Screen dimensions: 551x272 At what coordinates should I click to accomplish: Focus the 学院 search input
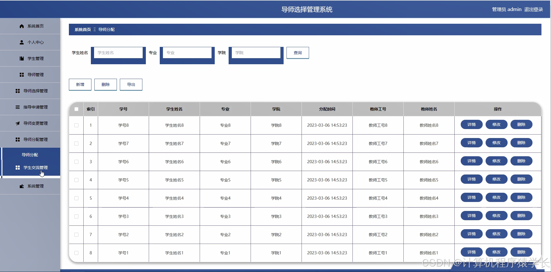(256, 53)
